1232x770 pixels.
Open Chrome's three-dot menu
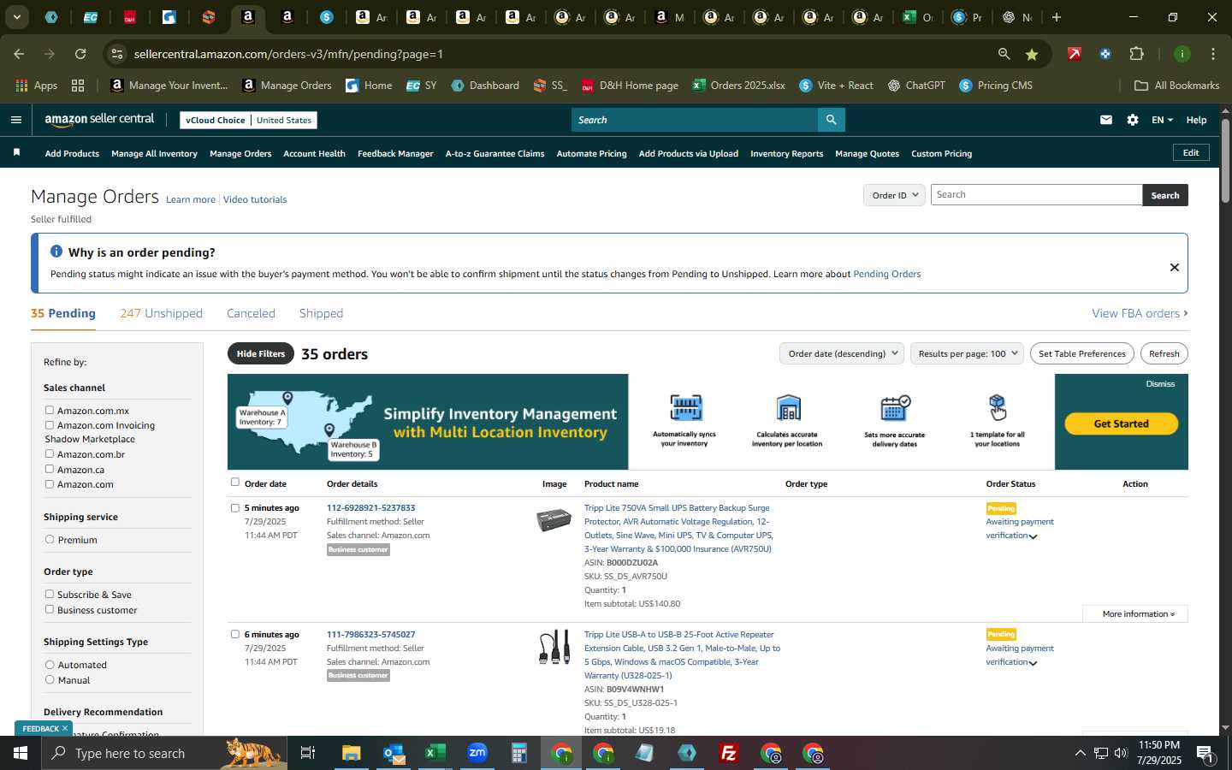pos(1213,54)
